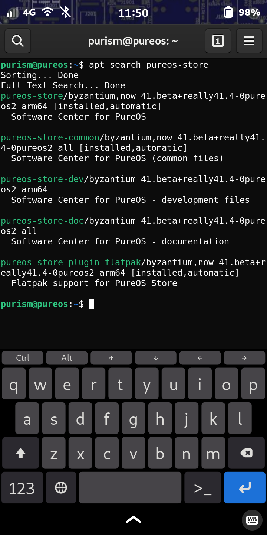Click the pureos-store-doc package name
Image resolution: width=267 pixels, height=535 pixels.
(x=42, y=221)
